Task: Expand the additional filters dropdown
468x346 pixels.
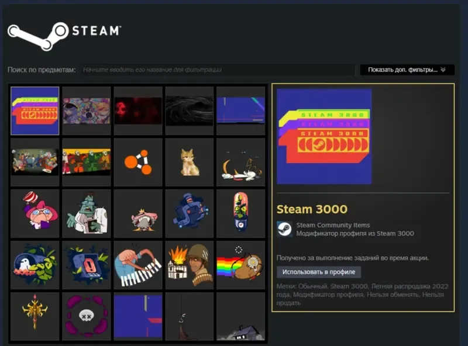Action: [x=407, y=70]
